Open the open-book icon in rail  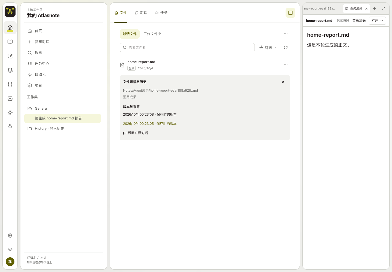pyautogui.click(x=10, y=42)
